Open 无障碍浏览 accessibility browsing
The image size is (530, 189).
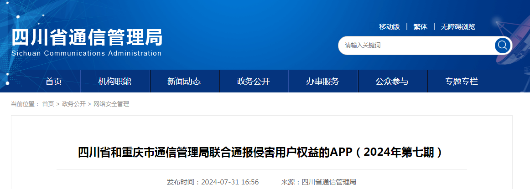[x=457, y=27]
